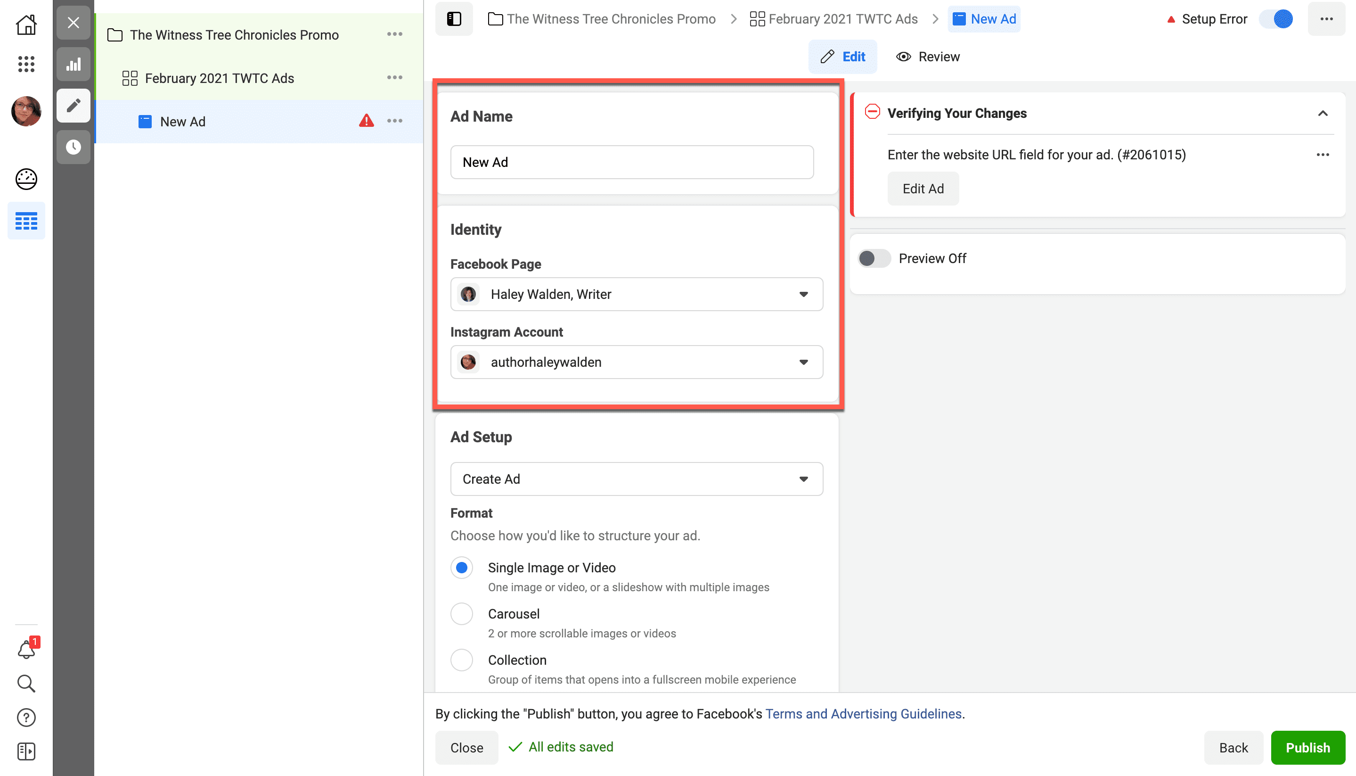Choose the Collection format option
1356x776 pixels.
click(x=461, y=660)
